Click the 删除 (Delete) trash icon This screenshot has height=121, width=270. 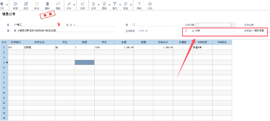pyautogui.click(x=47, y=4)
